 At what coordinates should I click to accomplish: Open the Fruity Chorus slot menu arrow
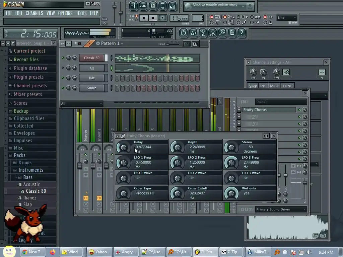tap(239, 110)
